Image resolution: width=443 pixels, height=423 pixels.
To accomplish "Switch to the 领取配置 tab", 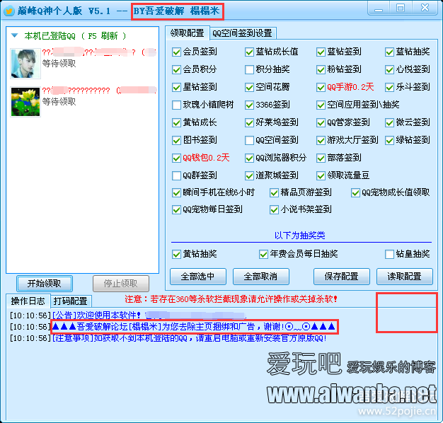I will (188, 33).
